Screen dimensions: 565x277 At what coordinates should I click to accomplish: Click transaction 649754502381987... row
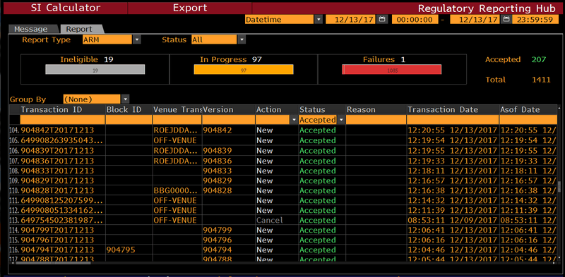(62, 220)
